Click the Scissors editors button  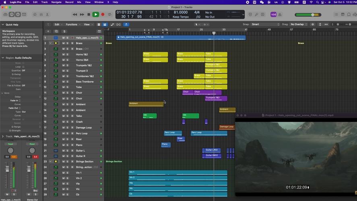click(47, 14)
